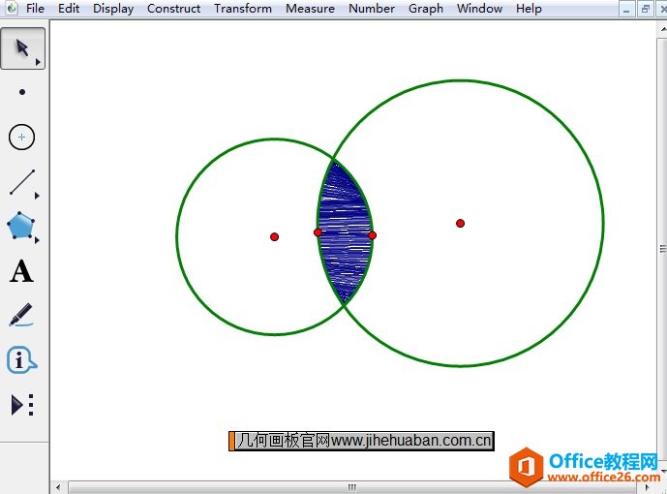Click the center point of left circle
The width and height of the screenshot is (667, 494).
pos(275,236)
